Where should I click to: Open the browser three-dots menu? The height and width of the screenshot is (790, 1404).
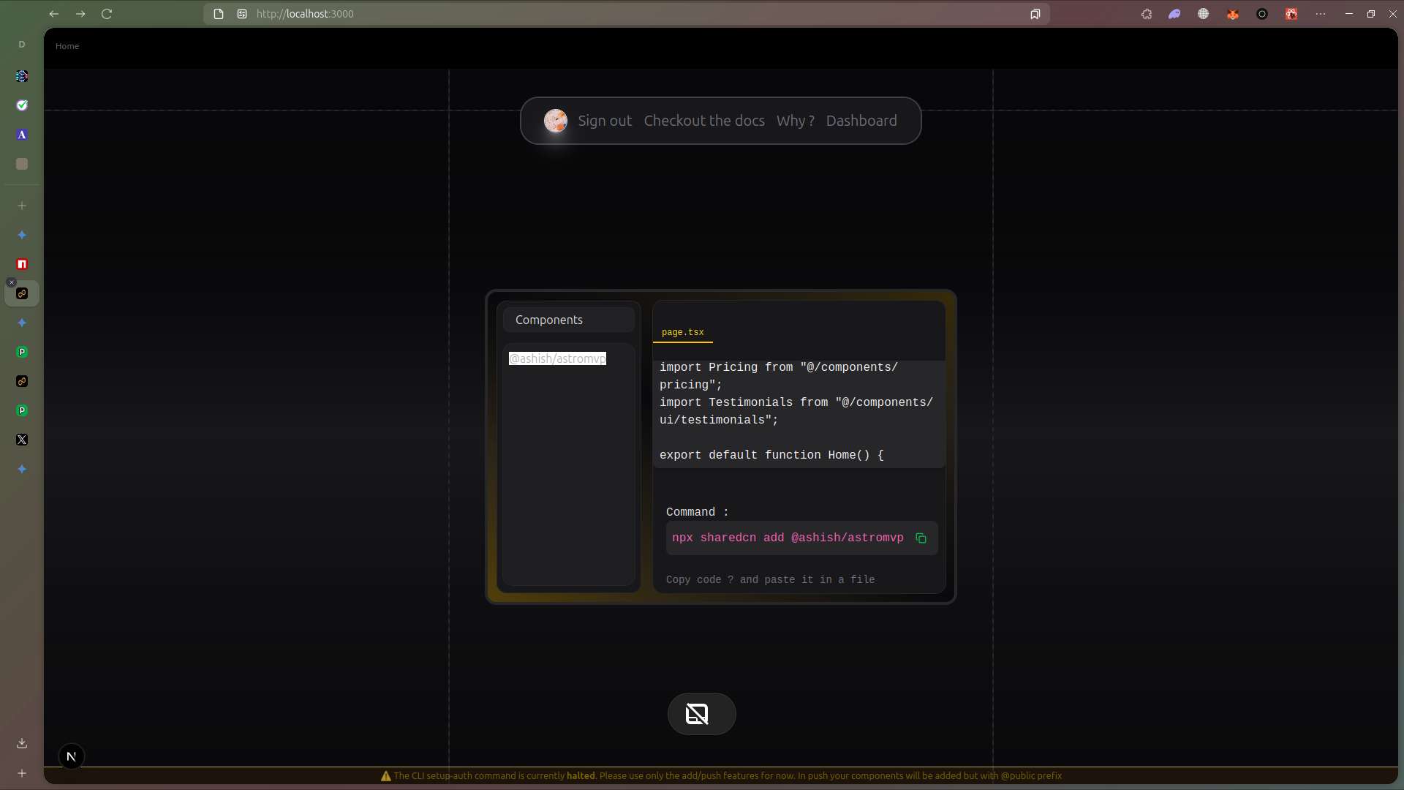tap(1320, 14)
